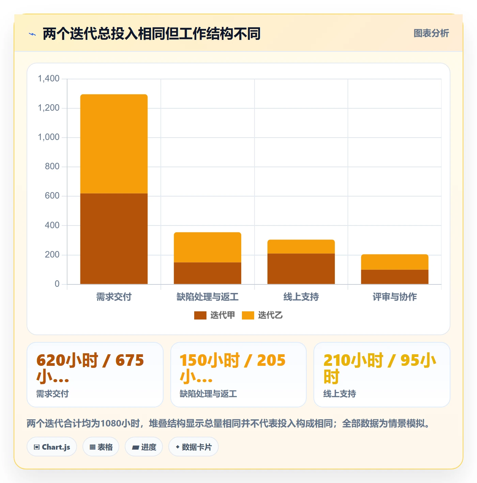Viewport: 477px width, 483px height.
Task: Click the 迭代乙 segment of 缺陷处理与返工 bar
Action: [x=207, y=247]
